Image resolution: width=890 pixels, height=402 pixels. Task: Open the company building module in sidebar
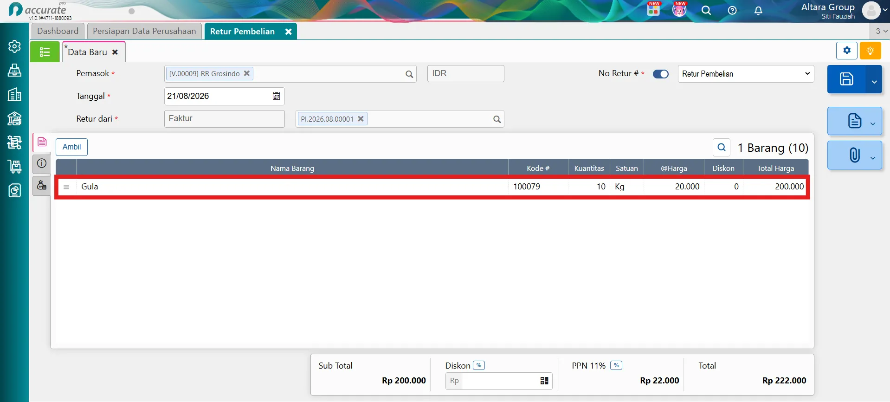point(14,95)
